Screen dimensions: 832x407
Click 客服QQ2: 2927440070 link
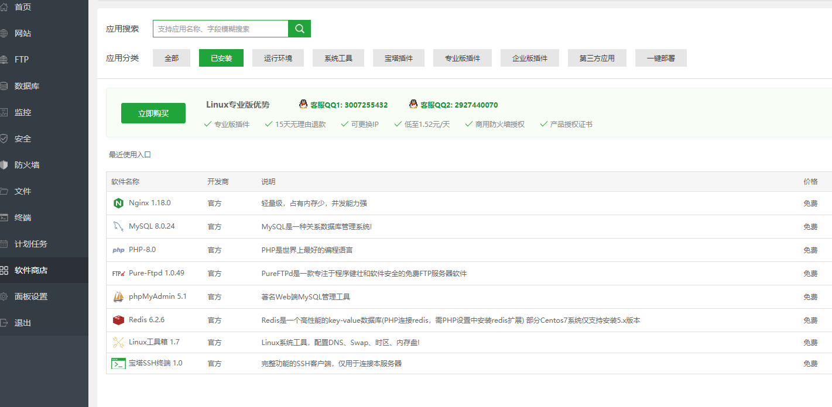[459, 105]
